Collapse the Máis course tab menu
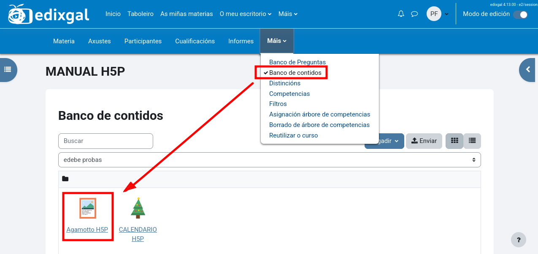 [x=277, y=41]
